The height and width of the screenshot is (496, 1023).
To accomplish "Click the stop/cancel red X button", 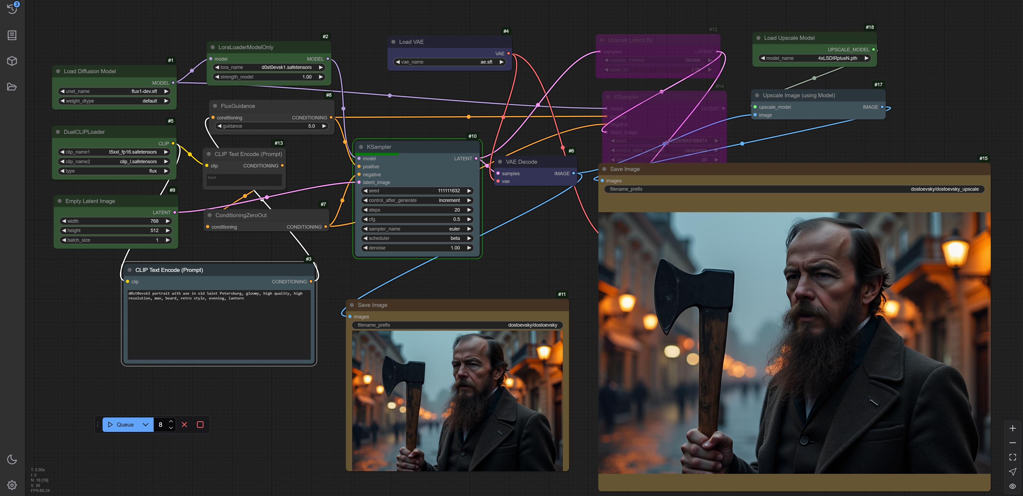I will pos(185,424).
